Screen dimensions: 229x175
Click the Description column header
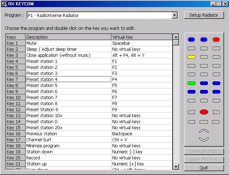tap(69, 37)
